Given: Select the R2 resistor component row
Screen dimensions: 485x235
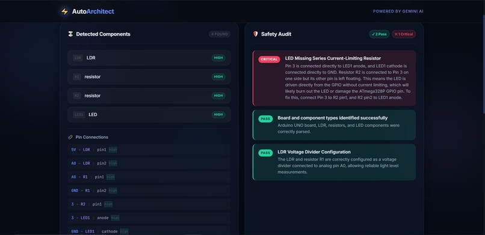Looking at the screenshot, I should (149, 96).
